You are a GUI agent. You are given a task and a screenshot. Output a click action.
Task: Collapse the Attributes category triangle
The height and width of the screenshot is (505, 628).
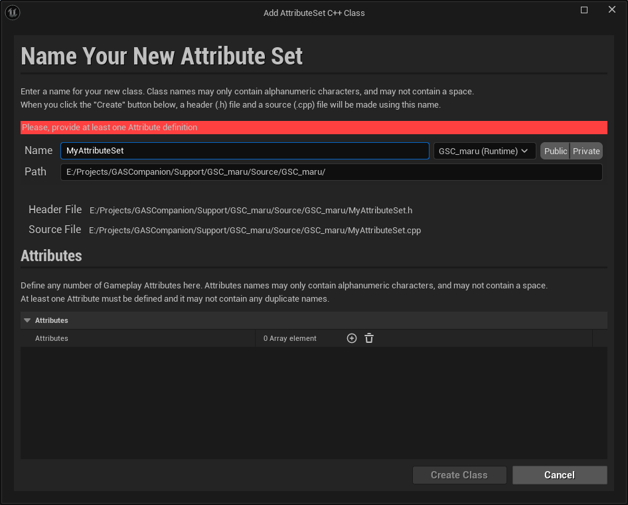click(27, 320)
